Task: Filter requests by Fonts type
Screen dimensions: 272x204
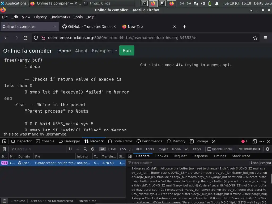Action: [x=150, y=149]
